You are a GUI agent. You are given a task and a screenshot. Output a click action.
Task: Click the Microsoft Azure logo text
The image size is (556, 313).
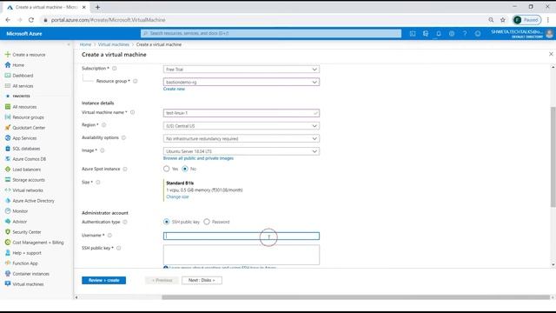click(24, 34)
